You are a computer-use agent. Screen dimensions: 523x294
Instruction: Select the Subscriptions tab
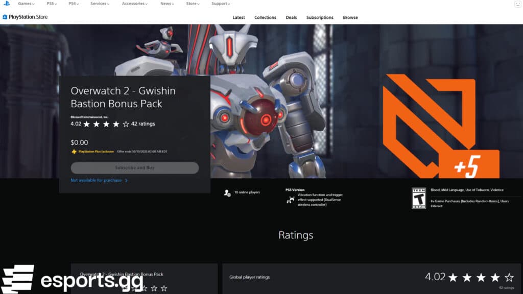(x=320, y=17)
